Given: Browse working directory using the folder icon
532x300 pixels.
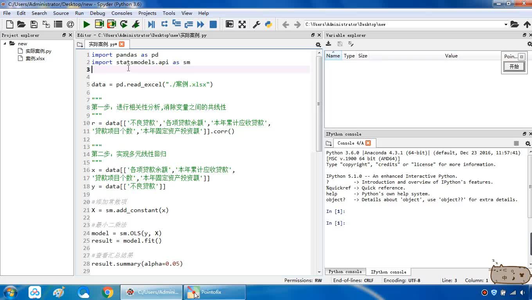Looking at the screenshot, I should click(514, 25).
